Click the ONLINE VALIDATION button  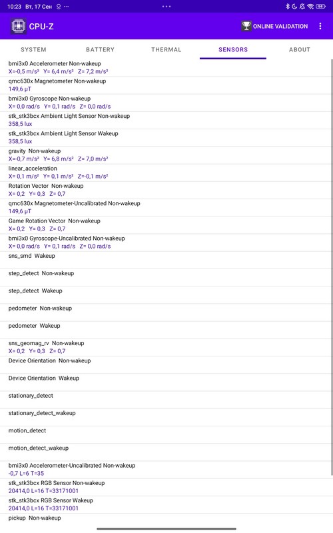(x=274, y=26)
